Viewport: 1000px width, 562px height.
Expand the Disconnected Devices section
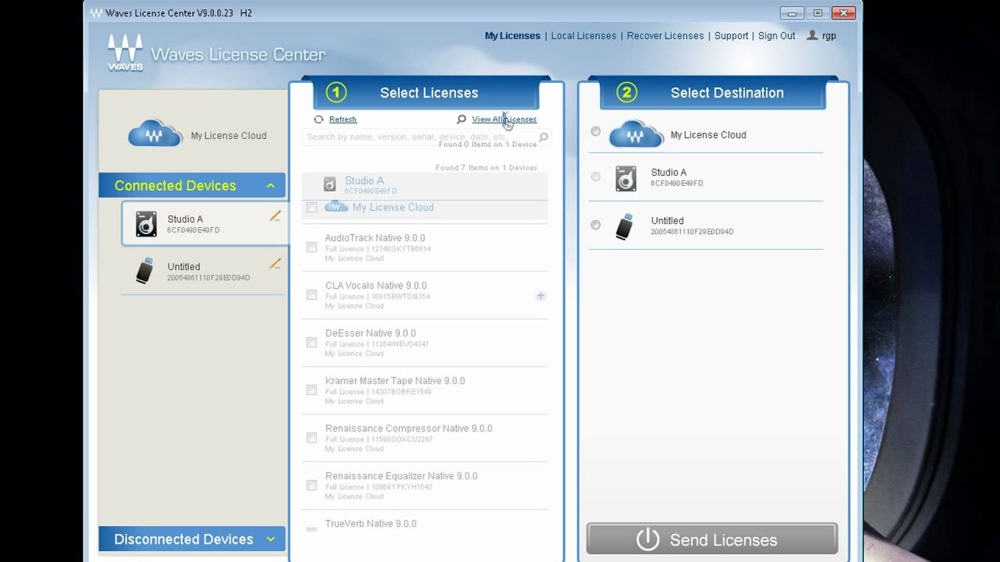(x=270, y=539)
